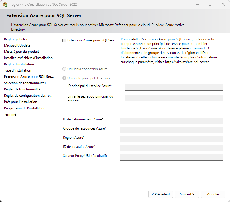The width and height of the screenshot is (230, 202).
Task: Click the window resize grip at bottom corner
Action: tap(228, 200)
